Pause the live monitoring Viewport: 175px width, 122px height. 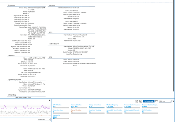coord(141,101)
